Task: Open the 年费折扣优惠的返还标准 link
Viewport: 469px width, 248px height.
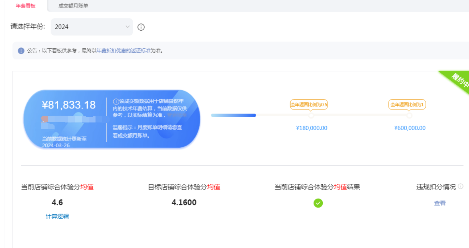Action: (x=123, y=51)
